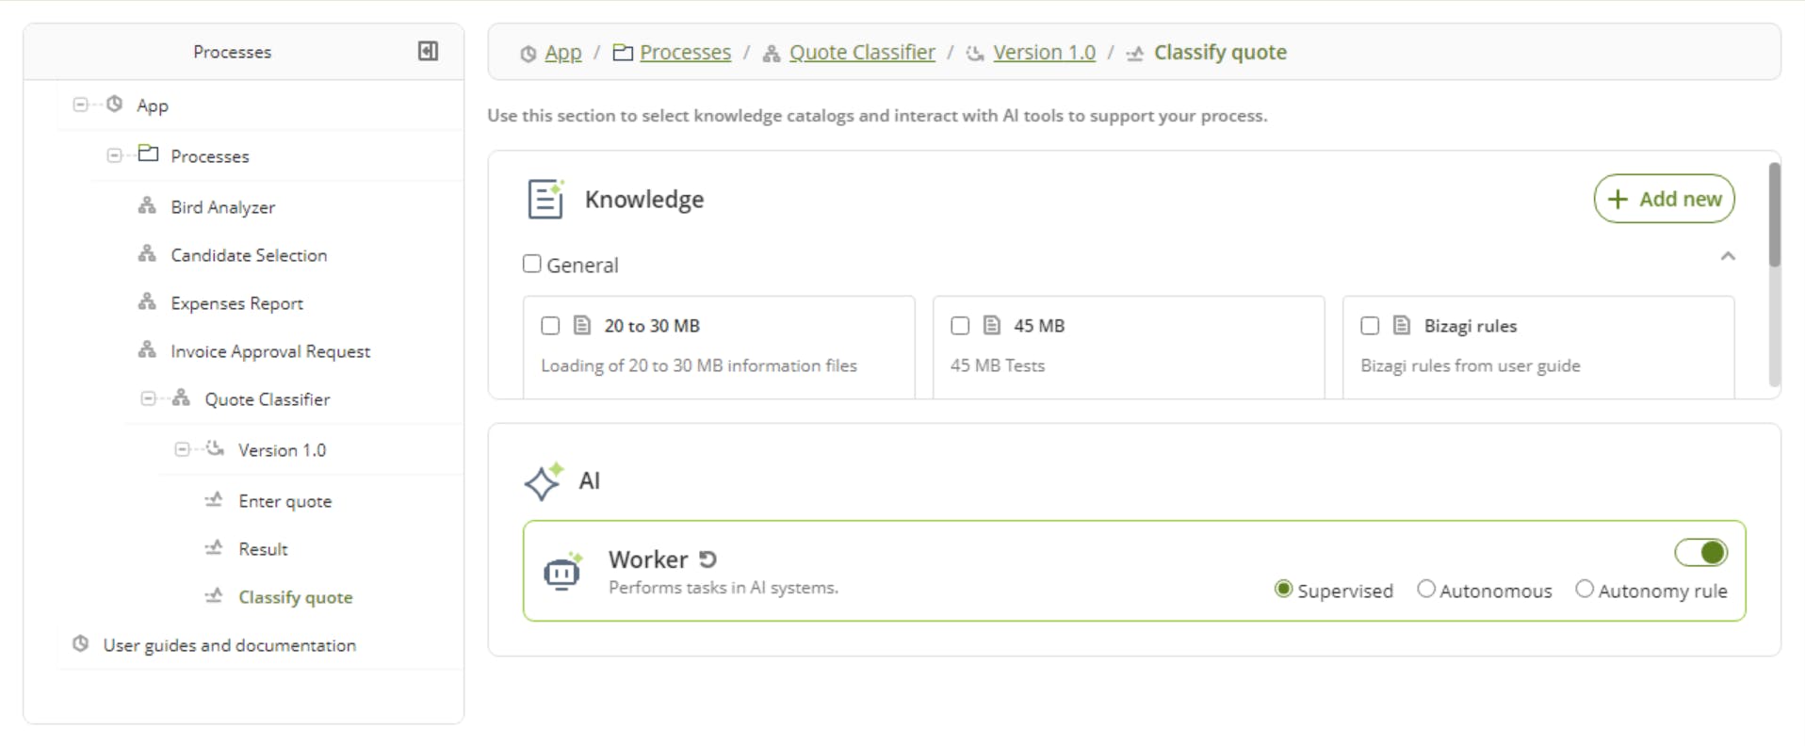Tick the 45 MB catalog checkbox

pos(960,326)
